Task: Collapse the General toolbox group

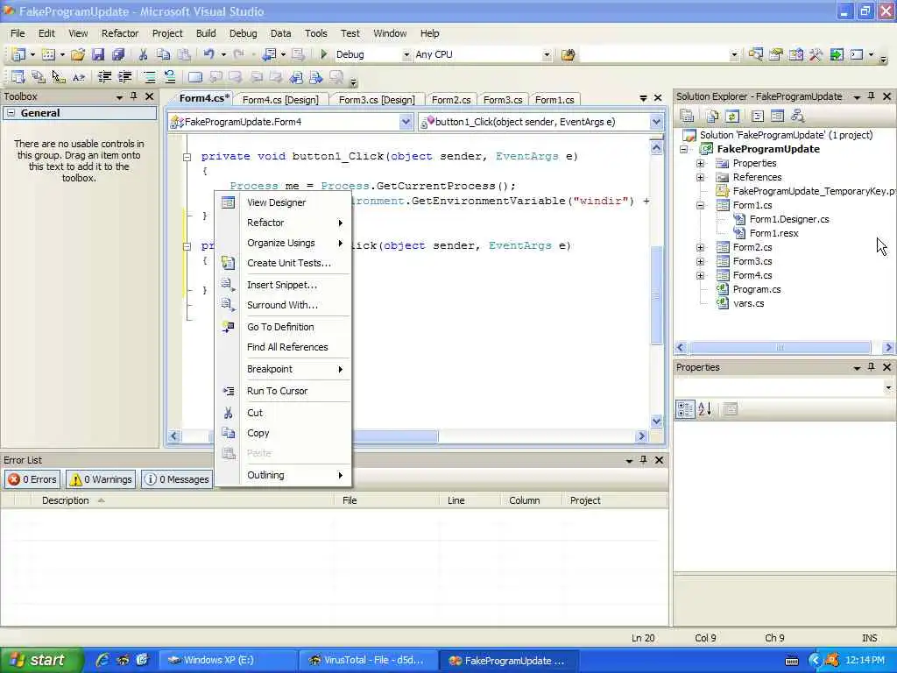Action: [x=11, y=113]
